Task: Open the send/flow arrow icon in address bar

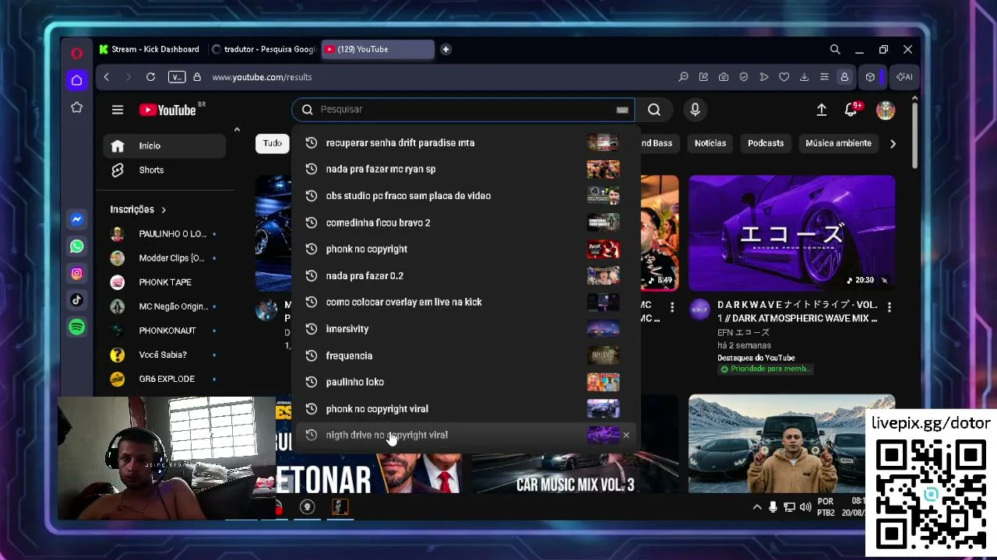Action: (764, 77)
